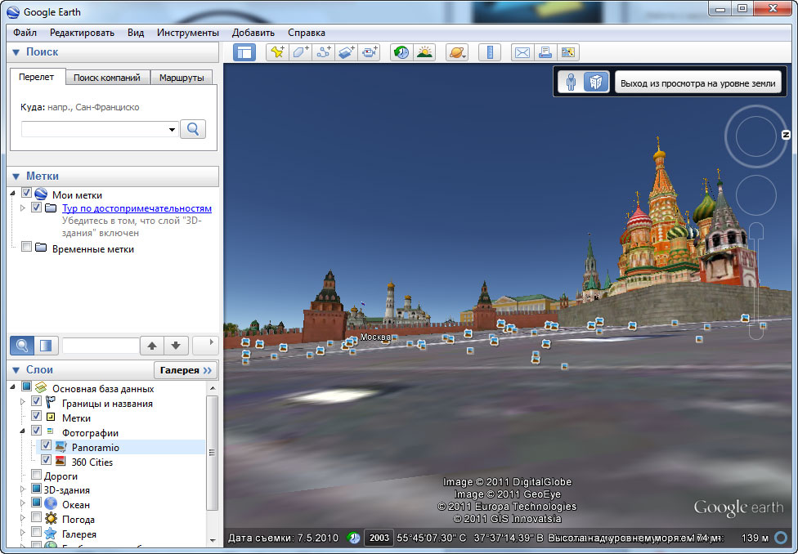Image resolution: width=798 pixels, height=554 pixels.
Task: Add a path from the toolbar
Action: coord(323,52)
